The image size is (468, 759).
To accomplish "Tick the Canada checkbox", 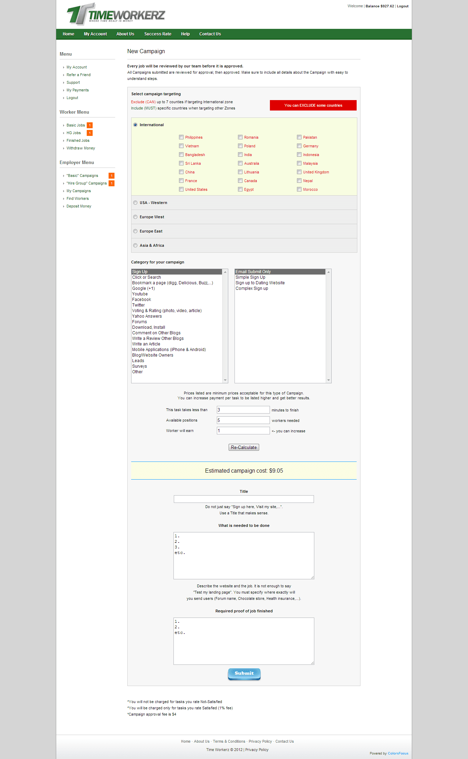I will pyautogui.click(x=240, y=181).
